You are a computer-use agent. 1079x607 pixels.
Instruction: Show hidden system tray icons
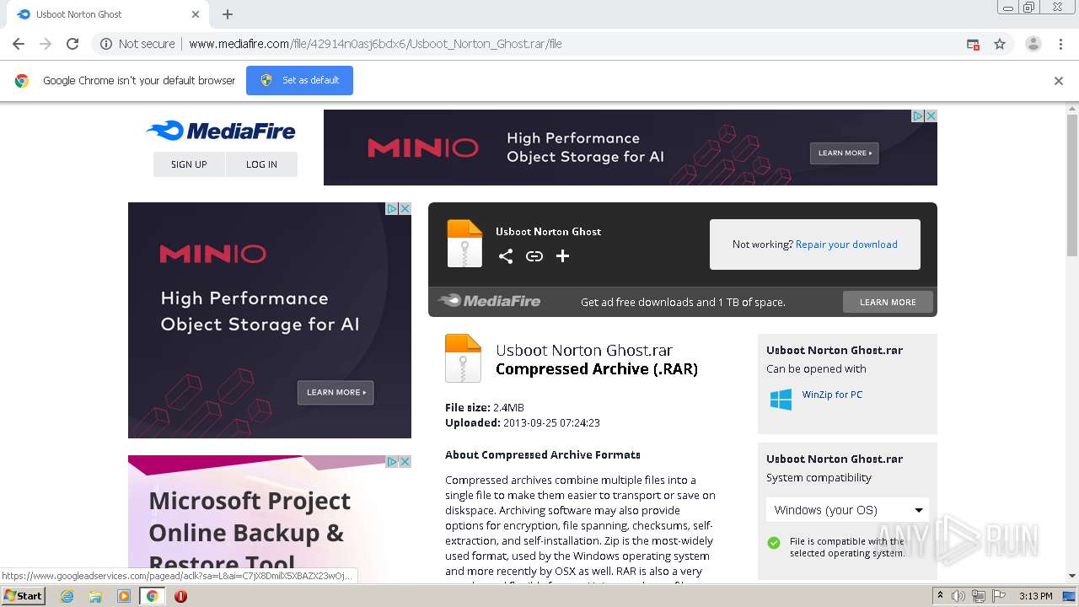point(941,596)
